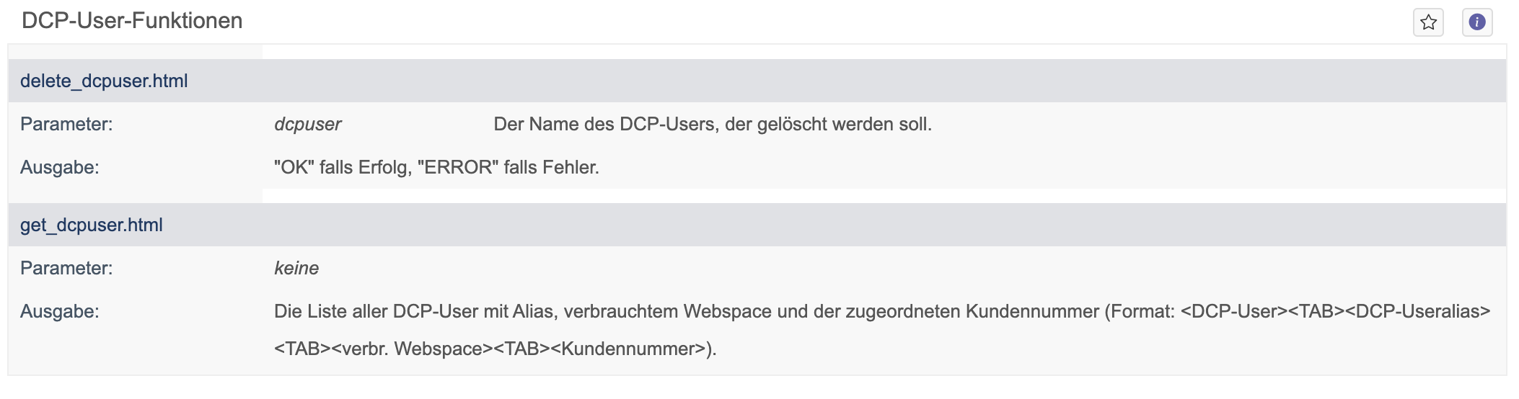Click the <DCP-Useralias> format text
1519x399 pixels.
tap(1418, 311)
